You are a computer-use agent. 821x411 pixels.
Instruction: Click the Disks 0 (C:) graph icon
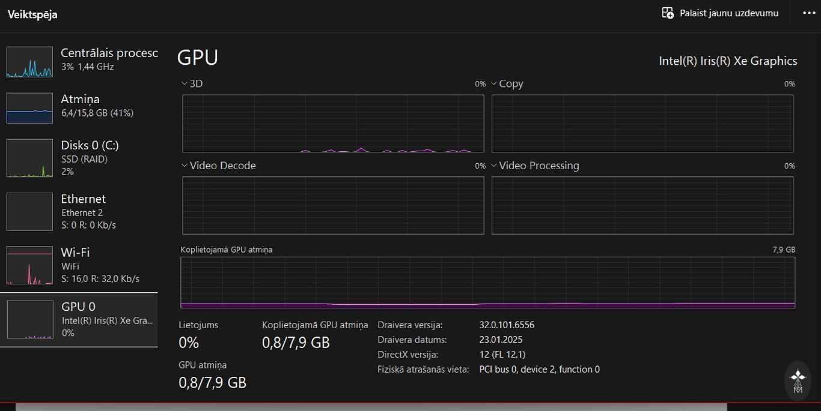[29, 158]
